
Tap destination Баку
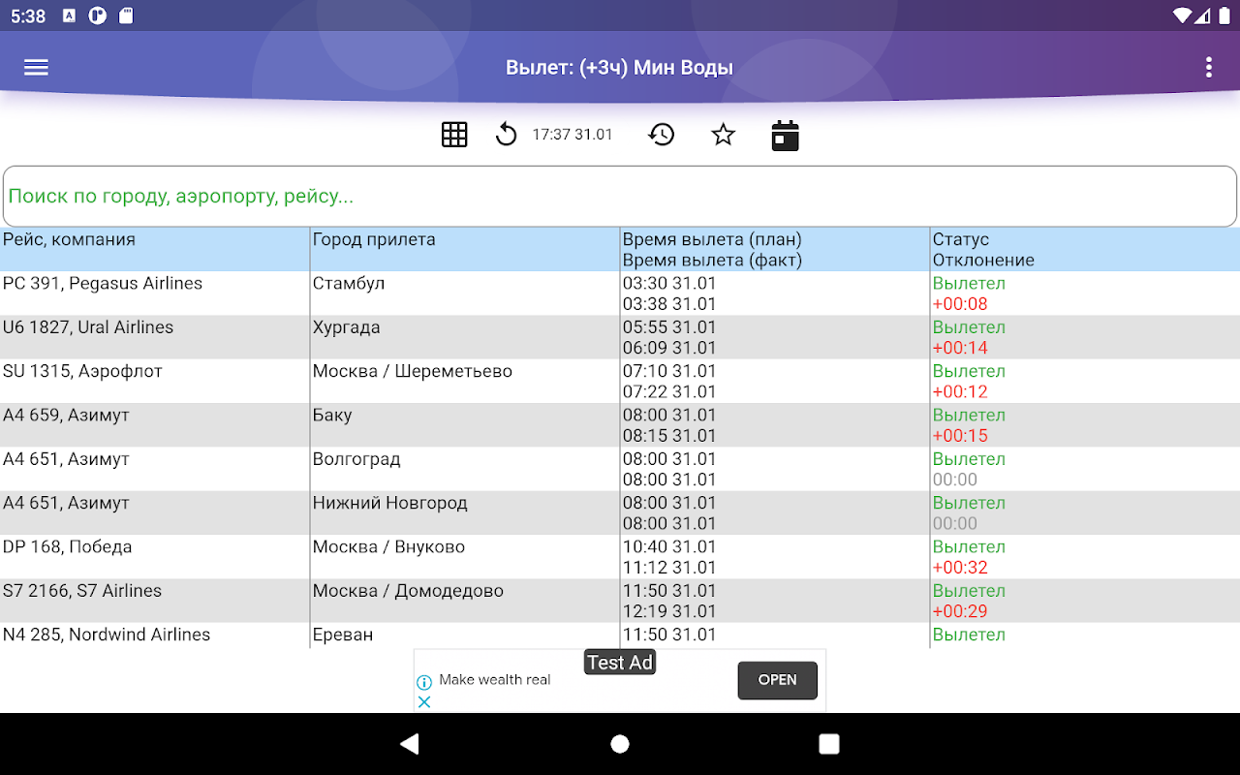[332, 415]
